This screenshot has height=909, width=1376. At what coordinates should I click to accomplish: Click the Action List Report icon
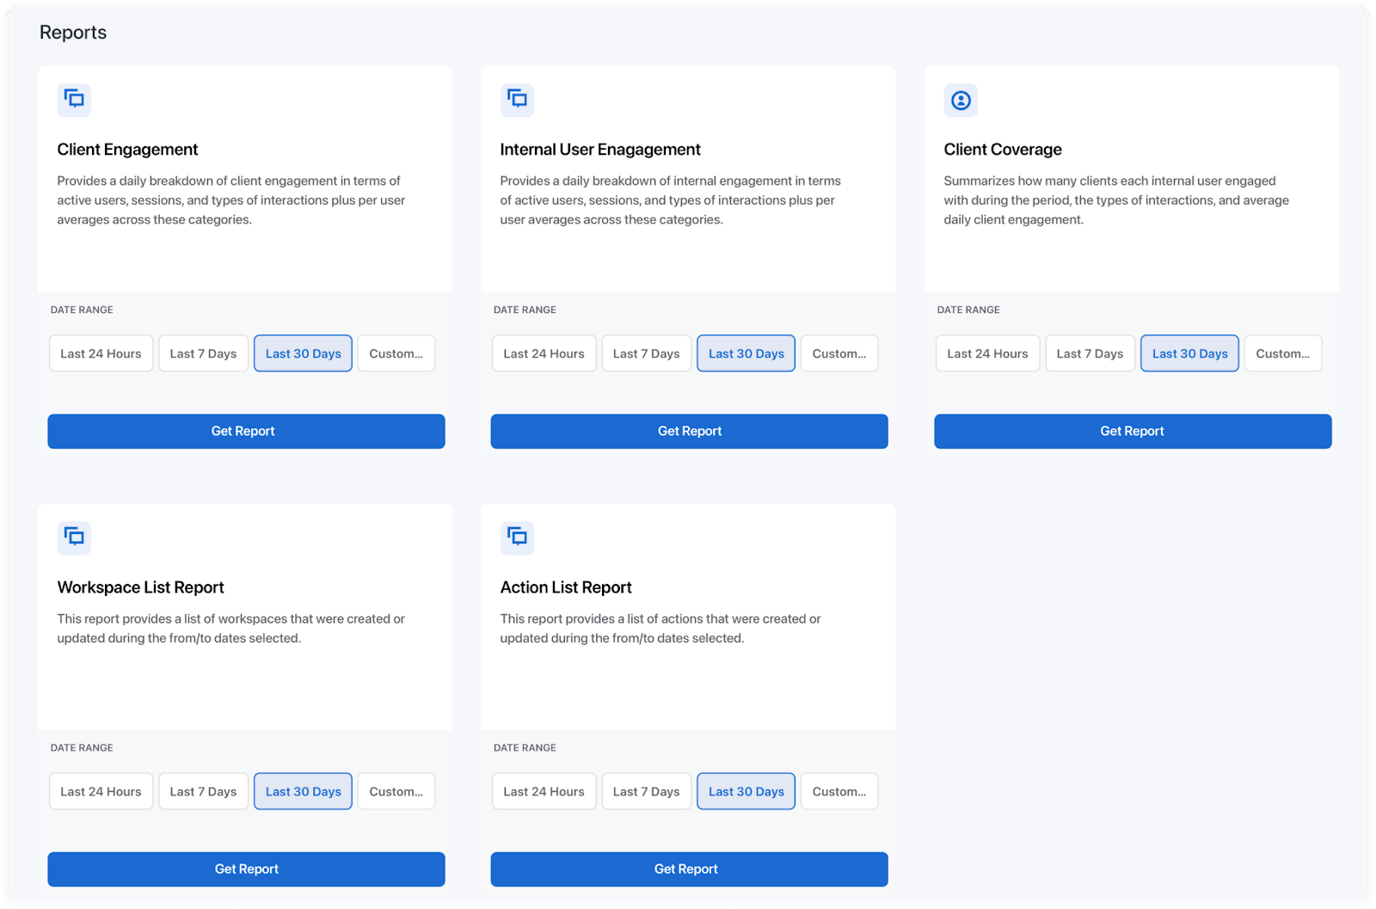click(517, 537)
